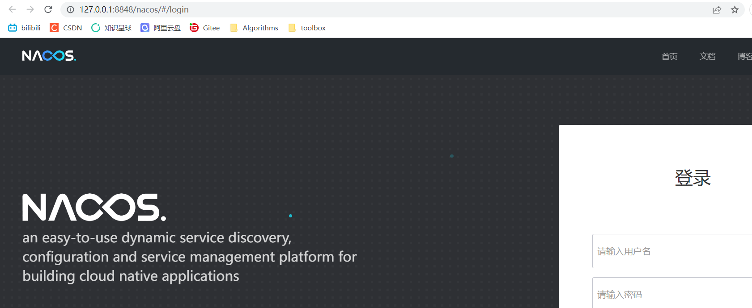
Task: Open the 知识星球 bookmark
Action: pos(111,28)
